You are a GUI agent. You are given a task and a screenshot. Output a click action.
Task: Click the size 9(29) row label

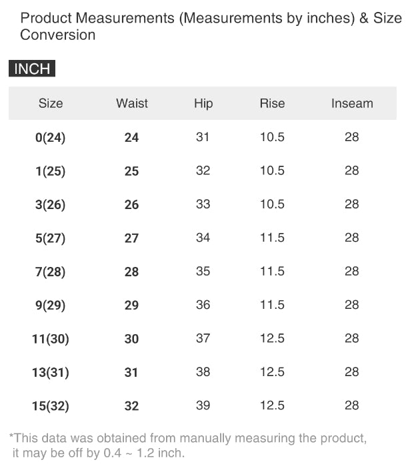pyautogui.click(x=51, y=306)
